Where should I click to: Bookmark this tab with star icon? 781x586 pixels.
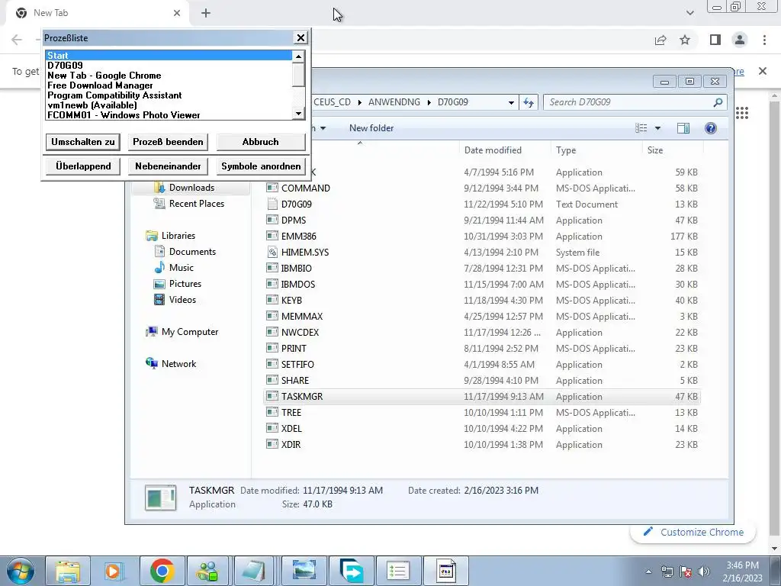click(685, 40)
